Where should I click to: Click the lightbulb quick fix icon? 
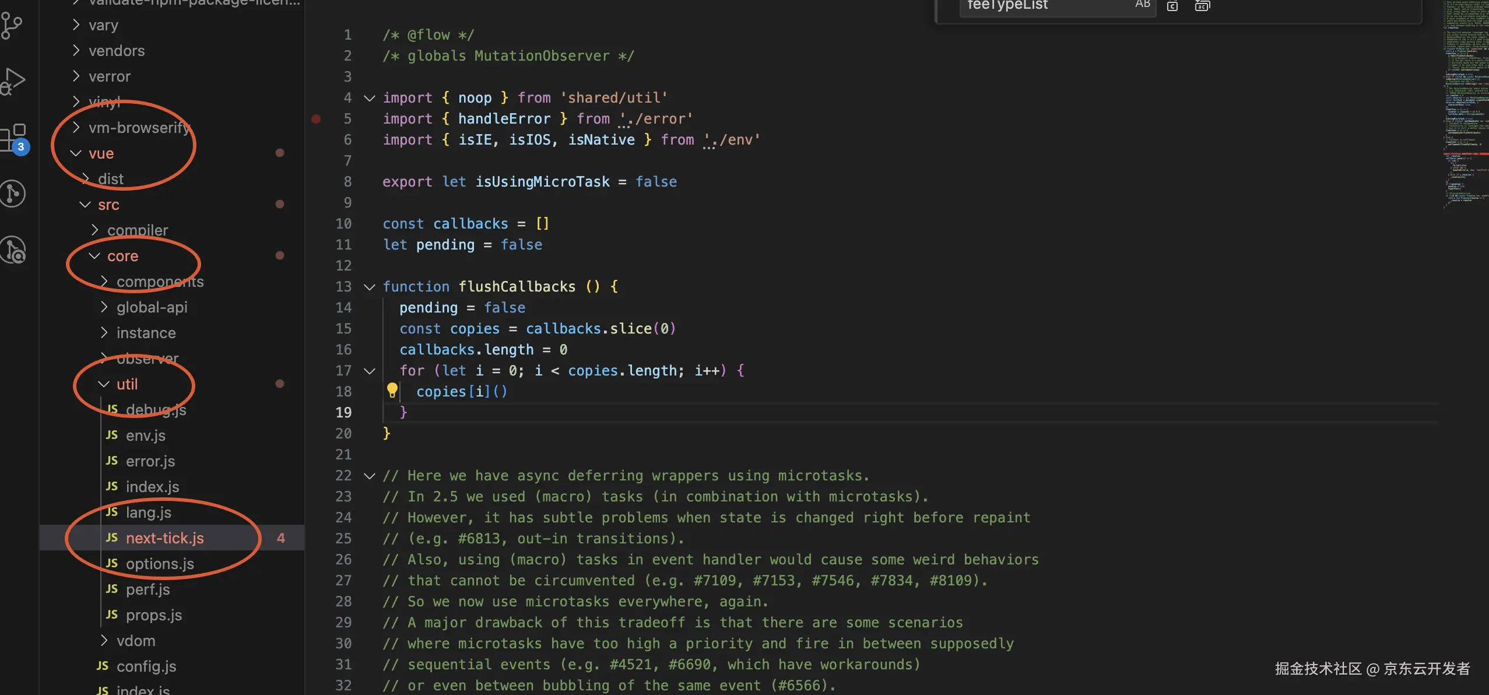pyautogui.click(x=392, y=390)
